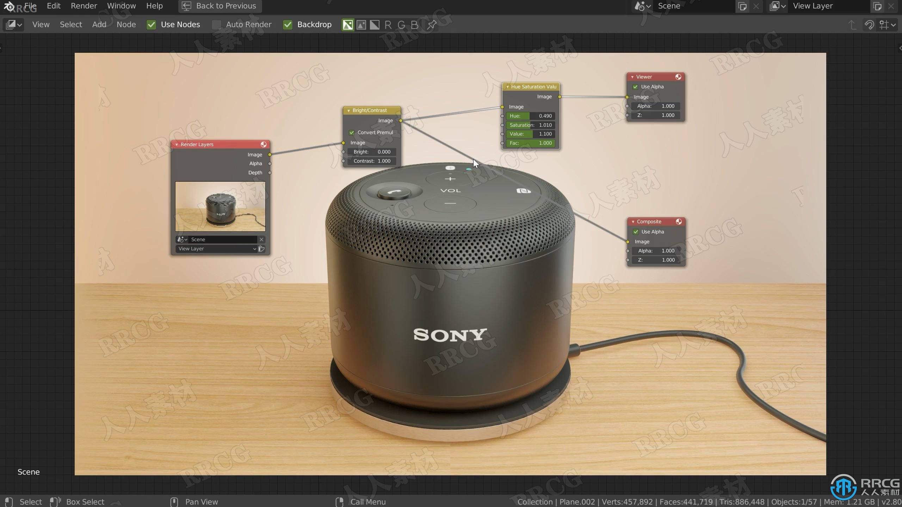
Task: Click the R channel filter icon
Action: pyautogui.click(x=388, y=25)
